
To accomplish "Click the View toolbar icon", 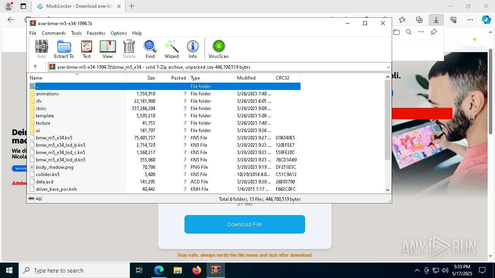I will click(108, 49).
